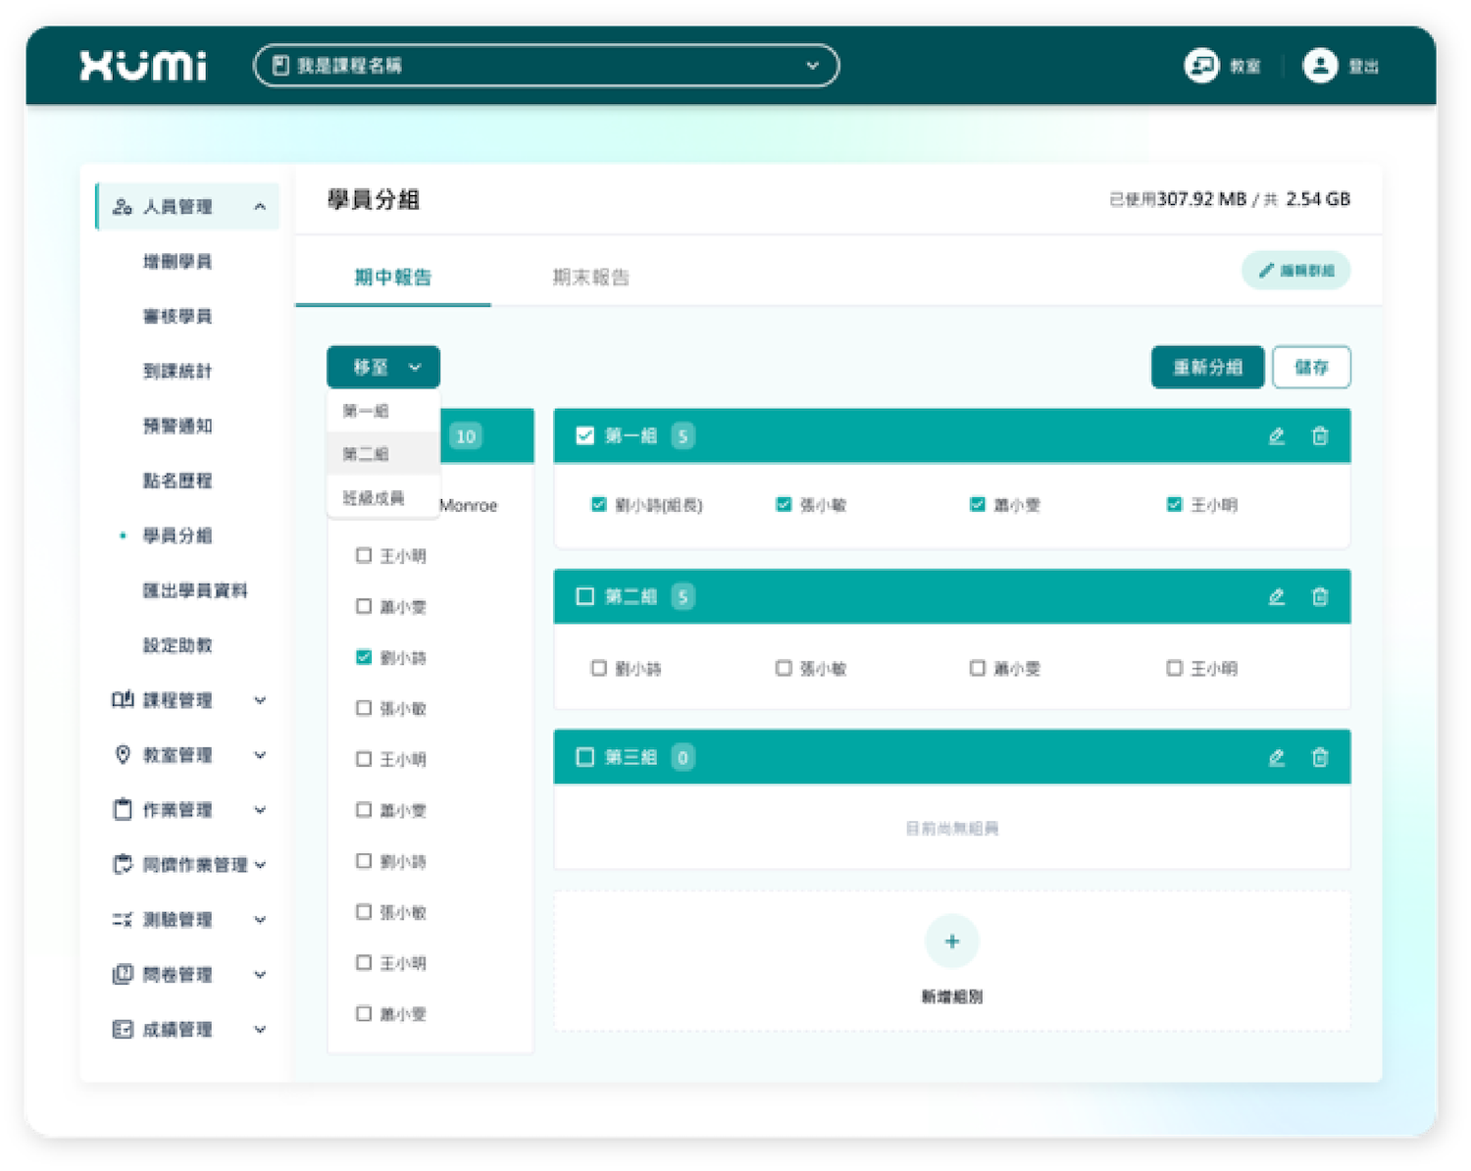The height and width of the screenshot is (1171, 1471).
Task: Open the 我是課程名稱 course dropdown
Action: click(x=811, y=65)
